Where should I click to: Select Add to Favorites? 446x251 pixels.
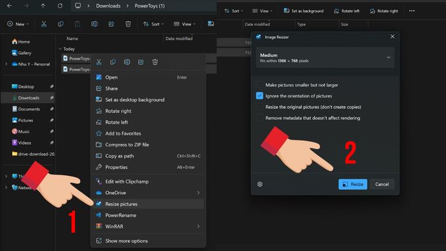148,133
